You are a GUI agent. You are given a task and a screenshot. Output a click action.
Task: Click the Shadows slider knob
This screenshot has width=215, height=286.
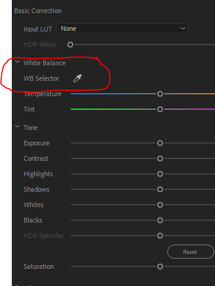click(160, 189)
